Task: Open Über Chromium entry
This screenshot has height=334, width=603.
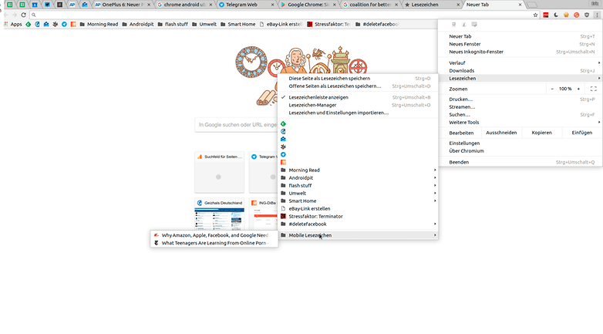Action: [x=520, y=151]
